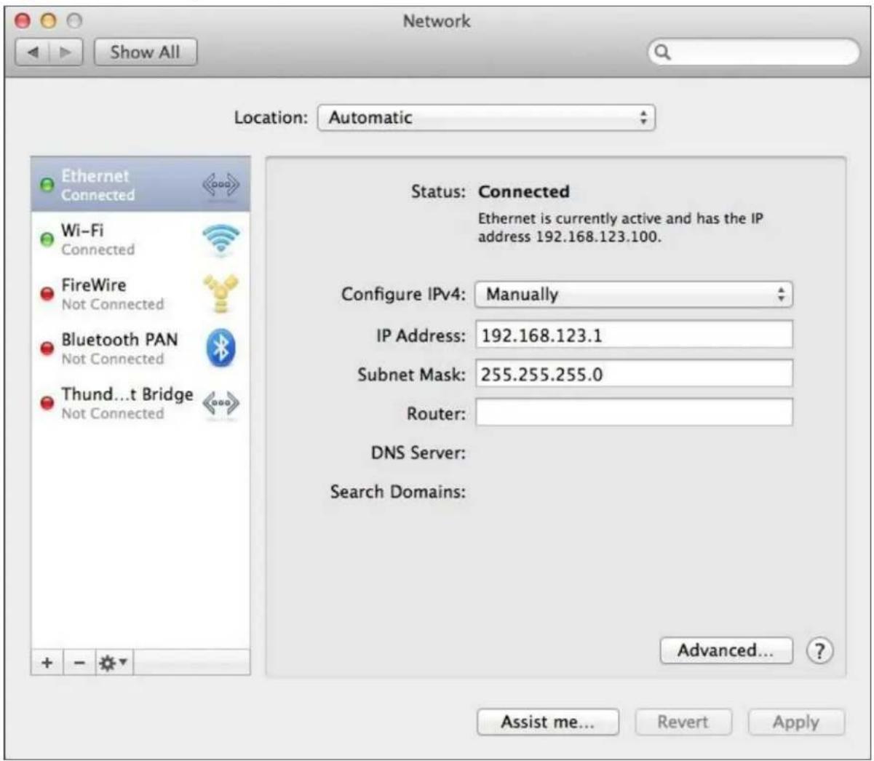This screenshot has height=761, width=874.
Task: Click the minus icon to remove service
Action: tap(80, 663)
